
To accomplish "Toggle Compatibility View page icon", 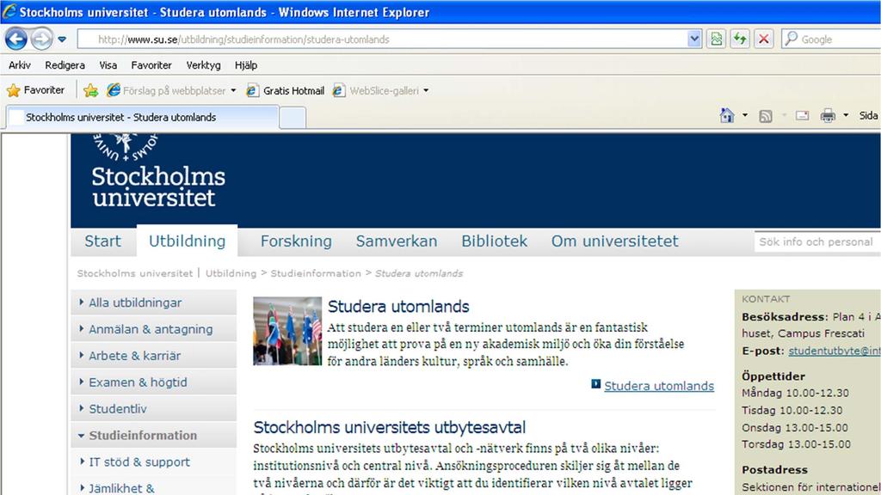I will coord(716,40).
